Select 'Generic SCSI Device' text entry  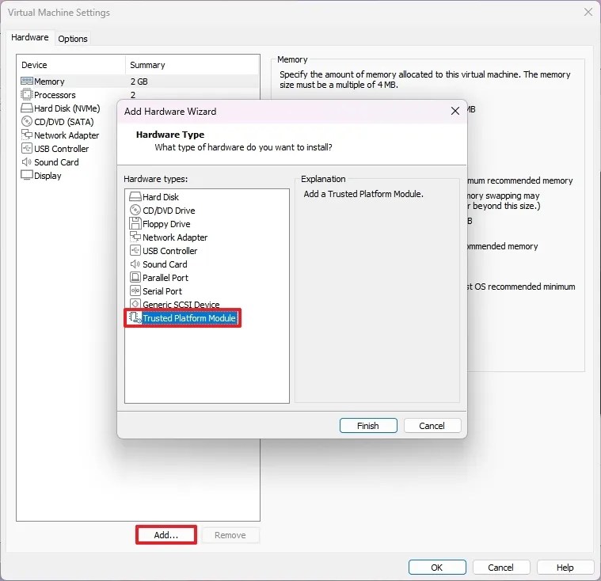coord(181,305)
